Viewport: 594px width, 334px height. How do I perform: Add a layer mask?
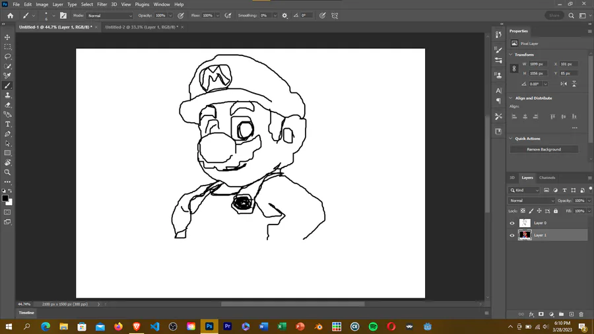coord(541,314)
